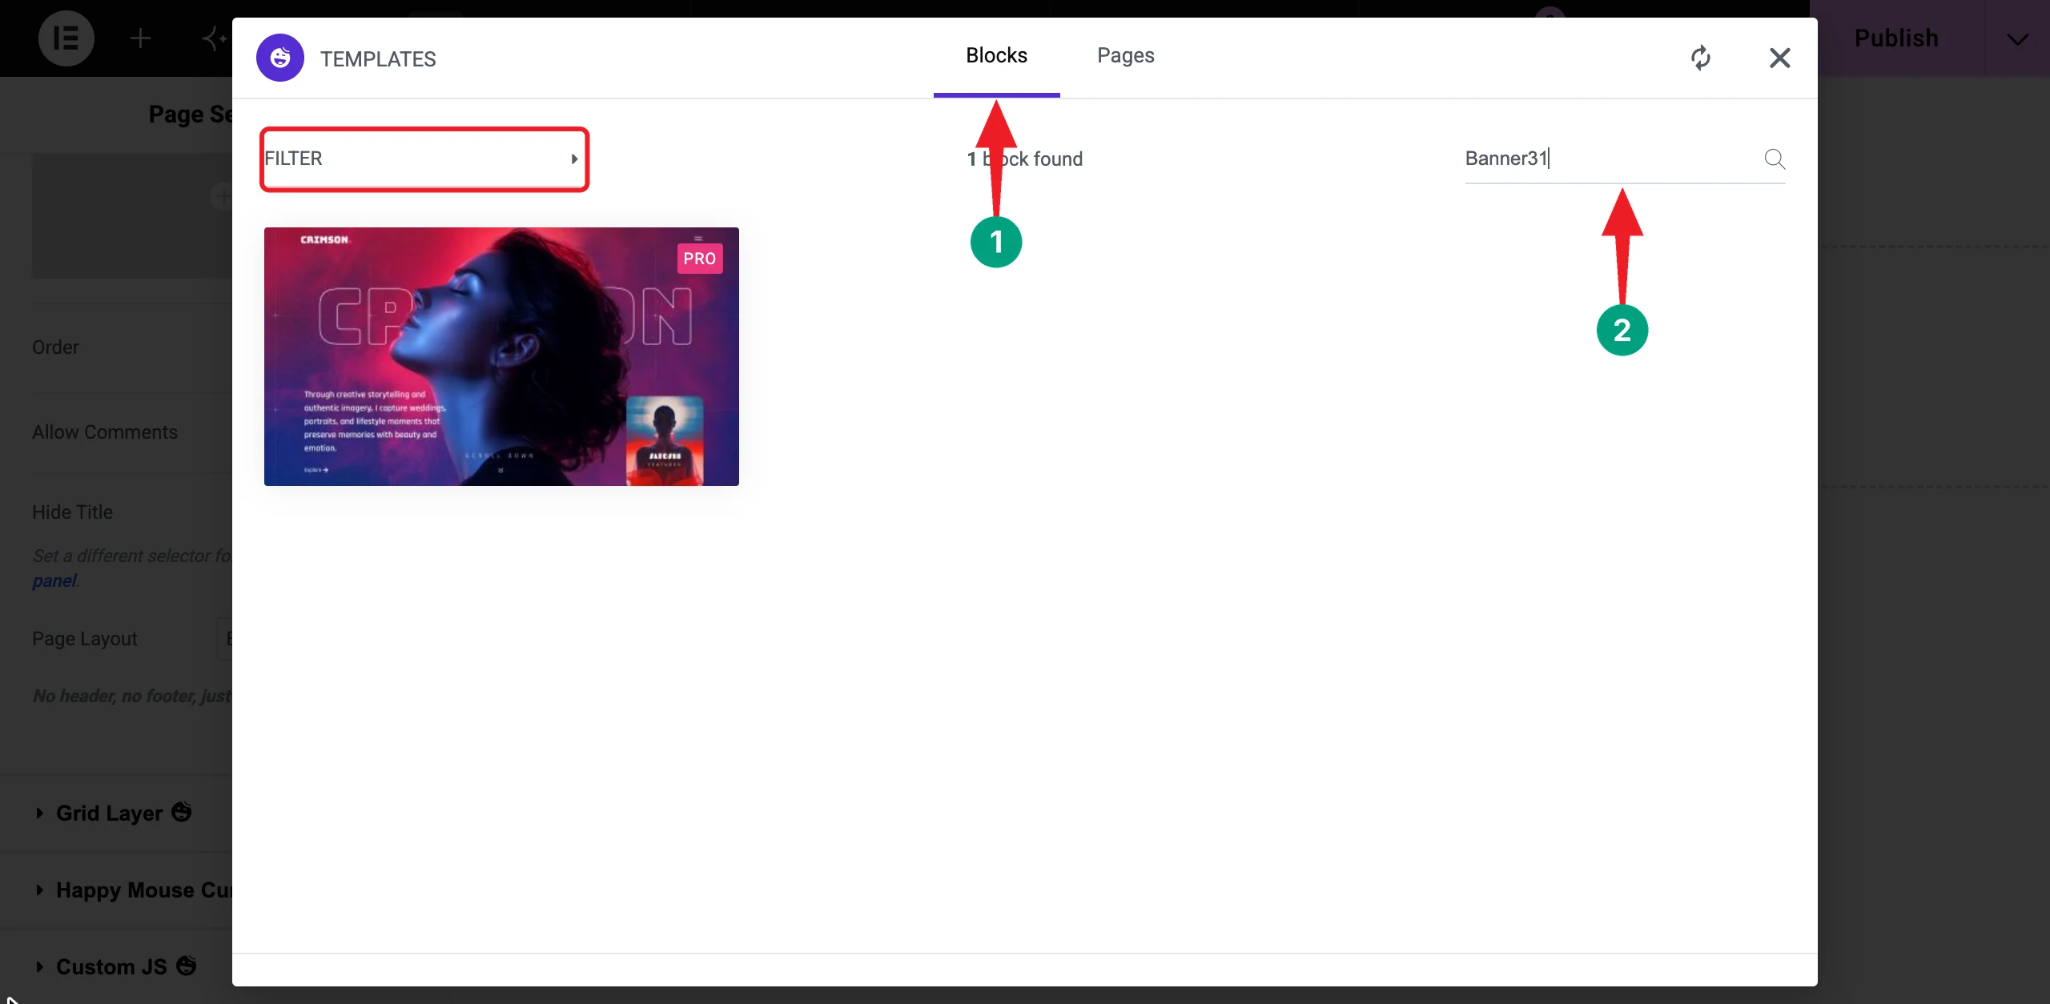Image resolution: width=2050 pixels, height=1004 pixels.
Task: Click the TEMPLATES heading text
Action: coord(378,58)
